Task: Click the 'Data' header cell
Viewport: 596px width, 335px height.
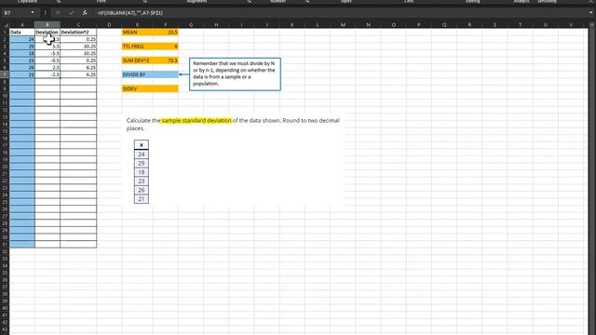Action: 22,32
